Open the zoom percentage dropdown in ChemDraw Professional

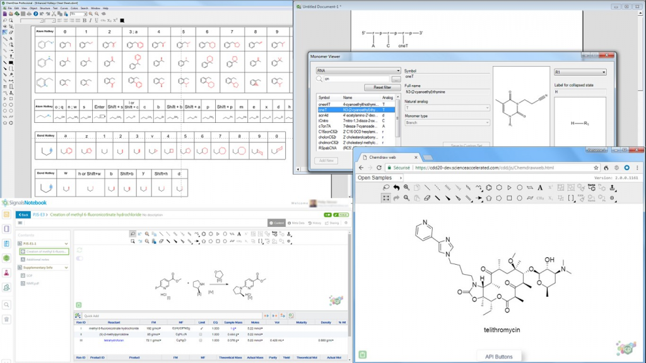coord(85,14)
